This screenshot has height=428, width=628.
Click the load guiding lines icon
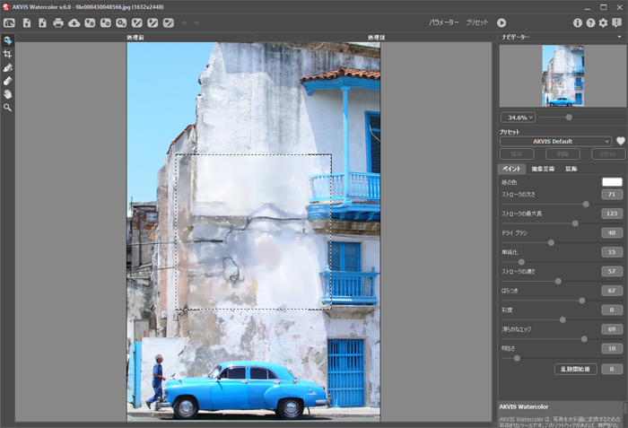[137, 22]
